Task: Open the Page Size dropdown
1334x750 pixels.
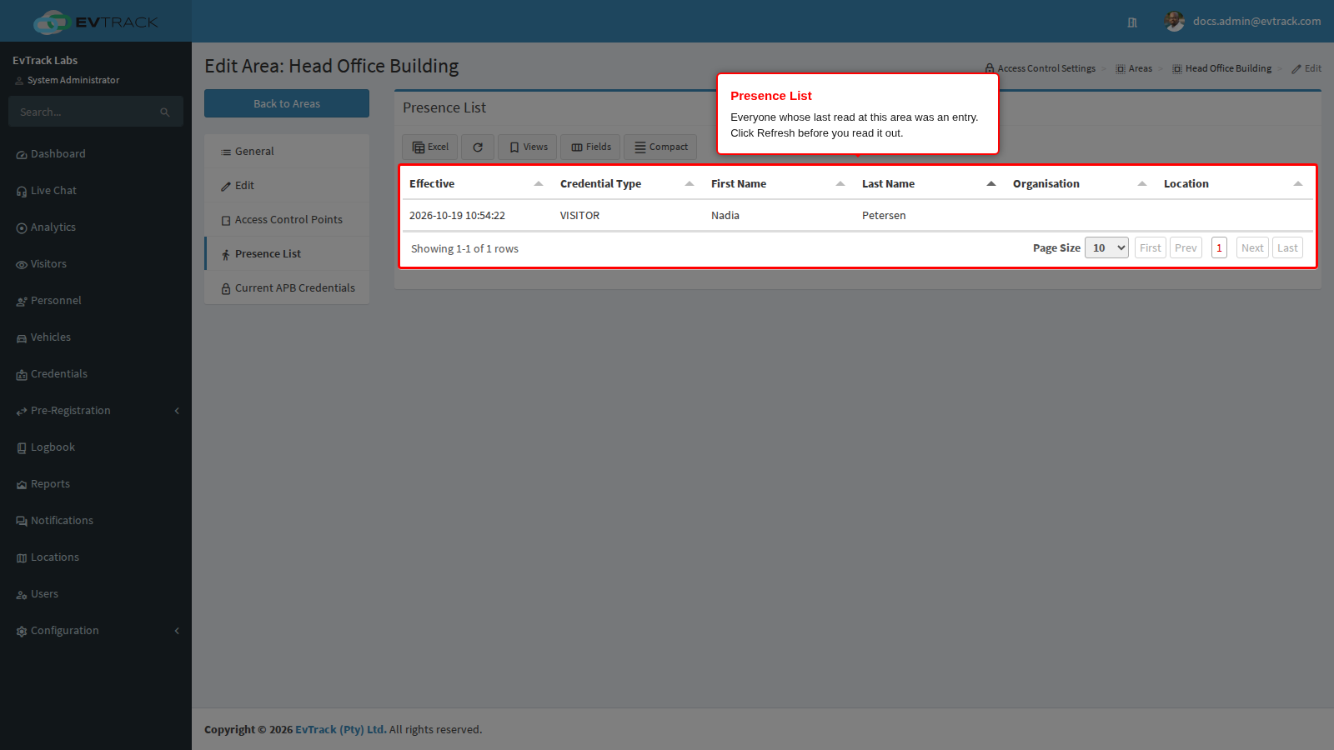Action: (1106, 247)
